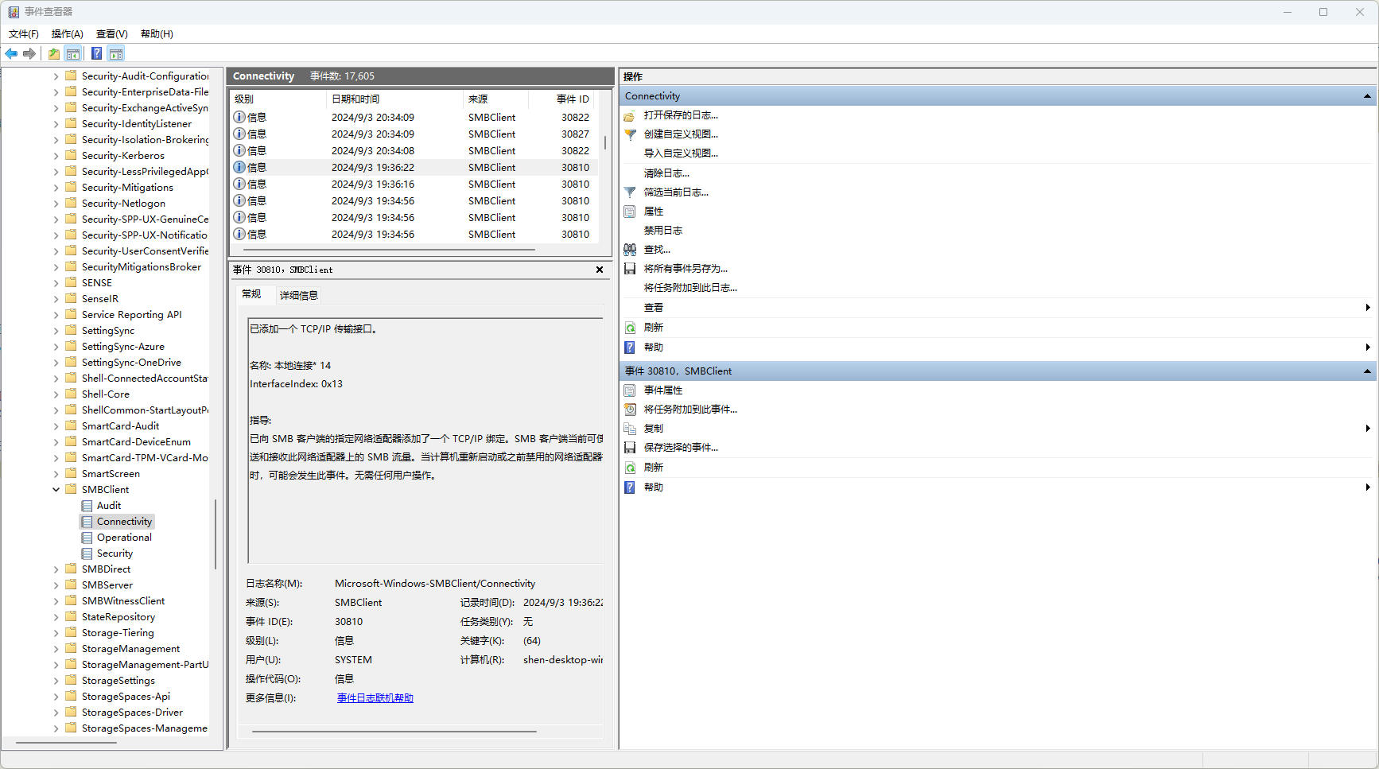This screenshot has width=1379, height=769.
Task: Open the 事件日志联机帮助 link
Action: (375, 698)
